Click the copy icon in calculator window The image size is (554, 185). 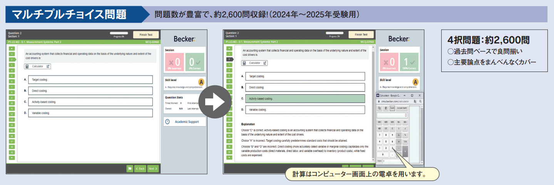[379, 108]
